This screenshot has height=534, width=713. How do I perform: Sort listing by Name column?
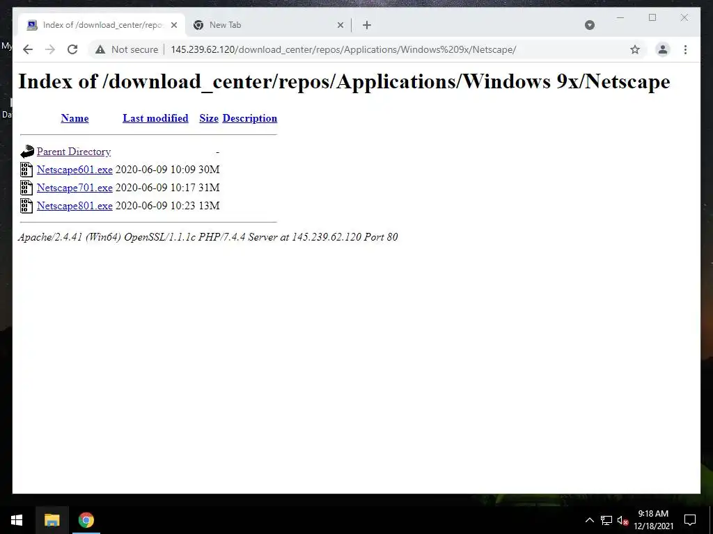[x=75, y=118]
